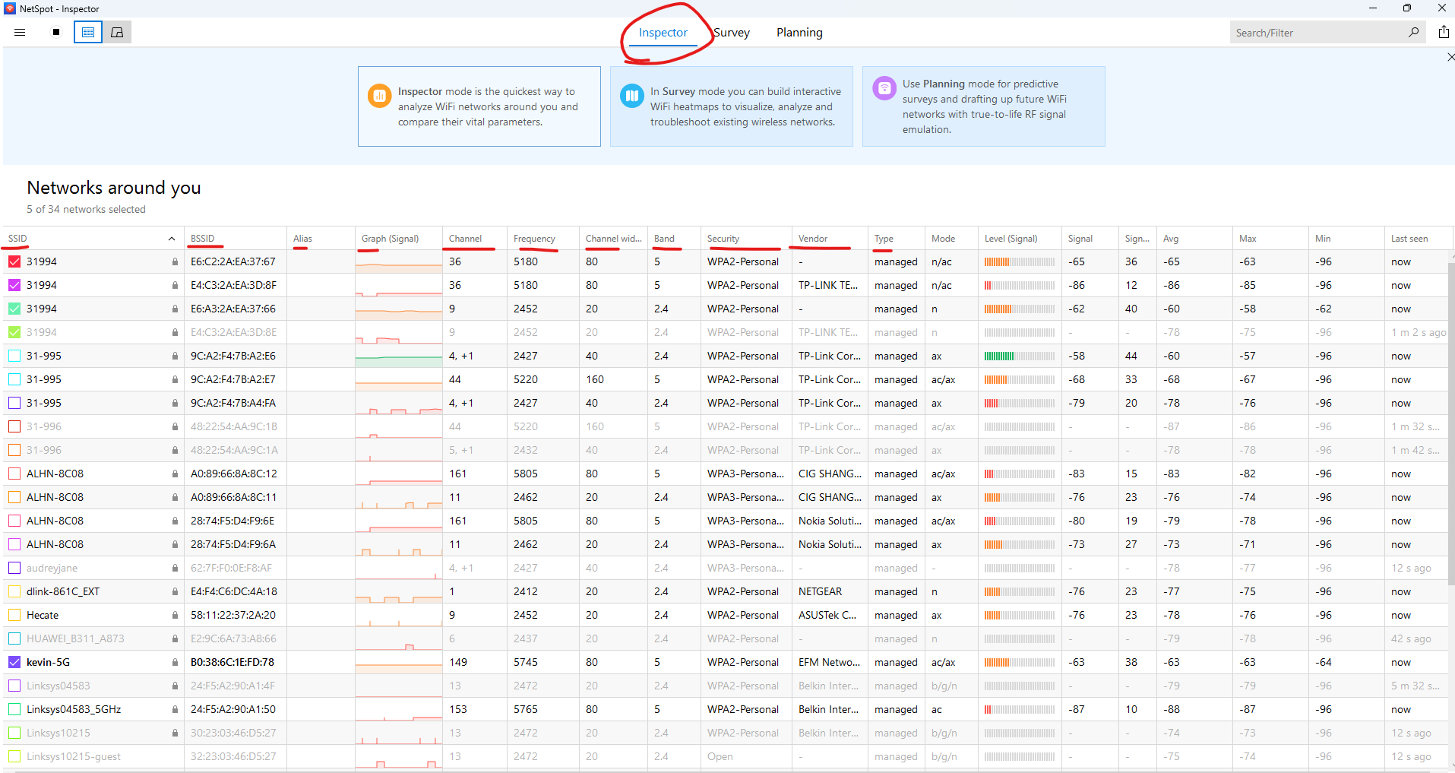Switch to the Survey tab
Image resolution: width=1455 pixels, height=773 pixels.
732,33
